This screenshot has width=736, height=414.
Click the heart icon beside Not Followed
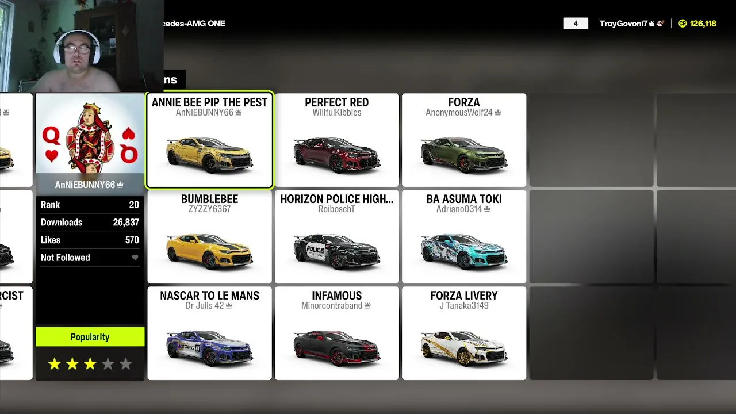point(135,258)
